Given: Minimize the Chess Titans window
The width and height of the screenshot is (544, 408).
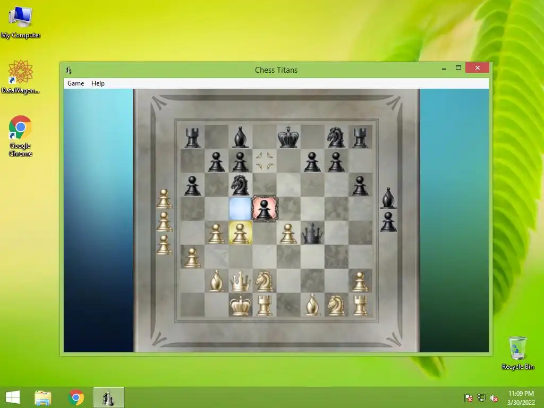Looking at the screenshot, I should (x=444, y=68).
